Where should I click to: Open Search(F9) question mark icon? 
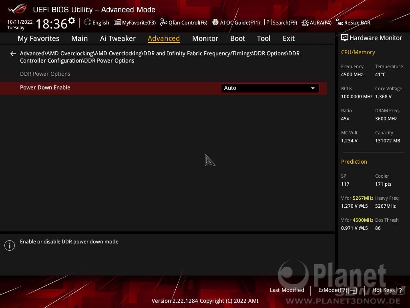coord(267,22)
